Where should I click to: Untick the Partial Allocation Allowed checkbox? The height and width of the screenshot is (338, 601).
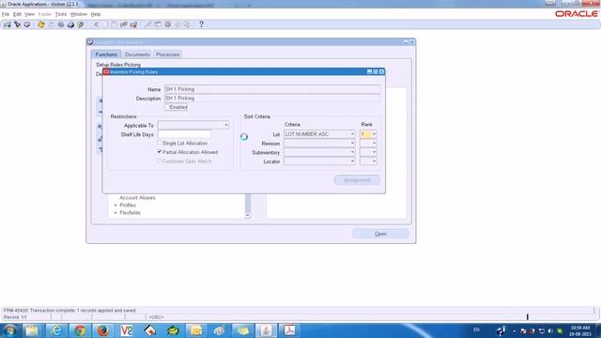tap(160, 152)
